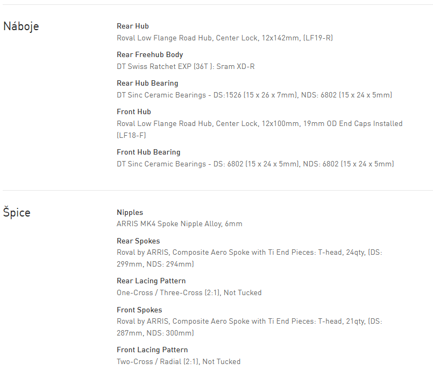433x377 pixels.
Task: Select the Rear Freehub Body label
Action: [x=150, y=54]
